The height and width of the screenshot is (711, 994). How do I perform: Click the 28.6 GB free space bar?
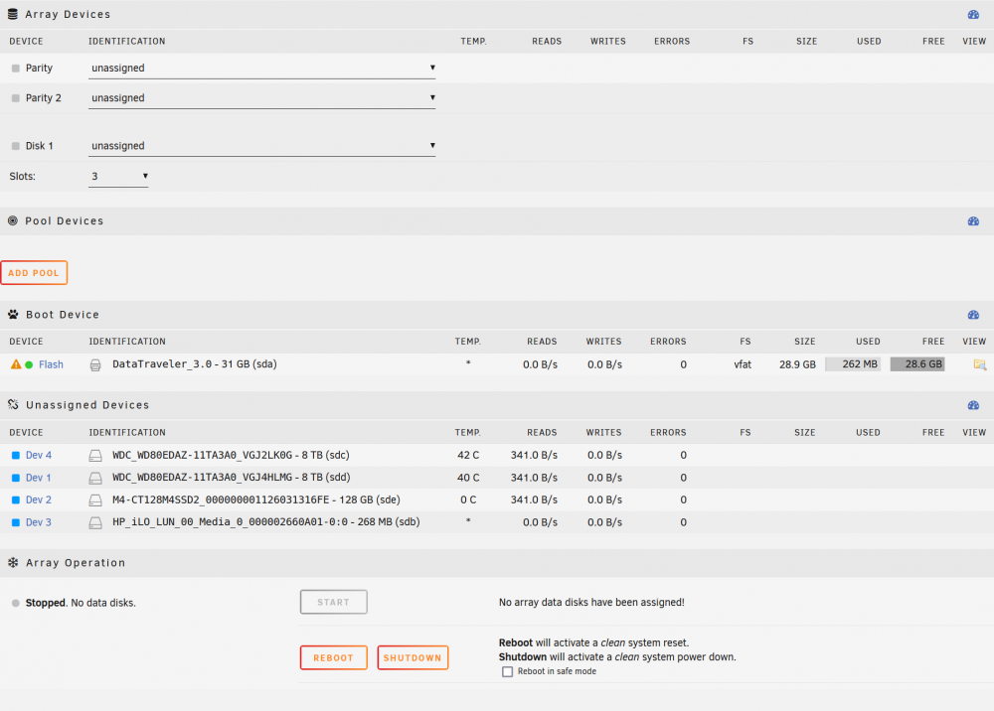[x=917, y=364]
